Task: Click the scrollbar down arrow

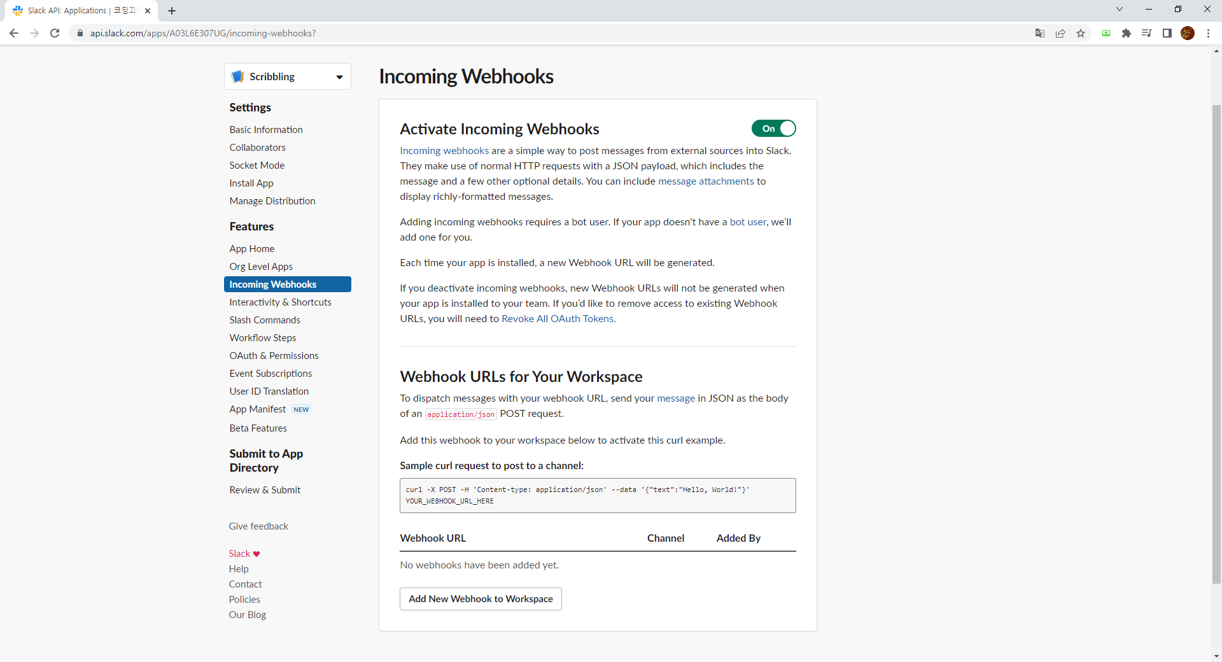Action: pyautogui.click(x=1216, y=656)
